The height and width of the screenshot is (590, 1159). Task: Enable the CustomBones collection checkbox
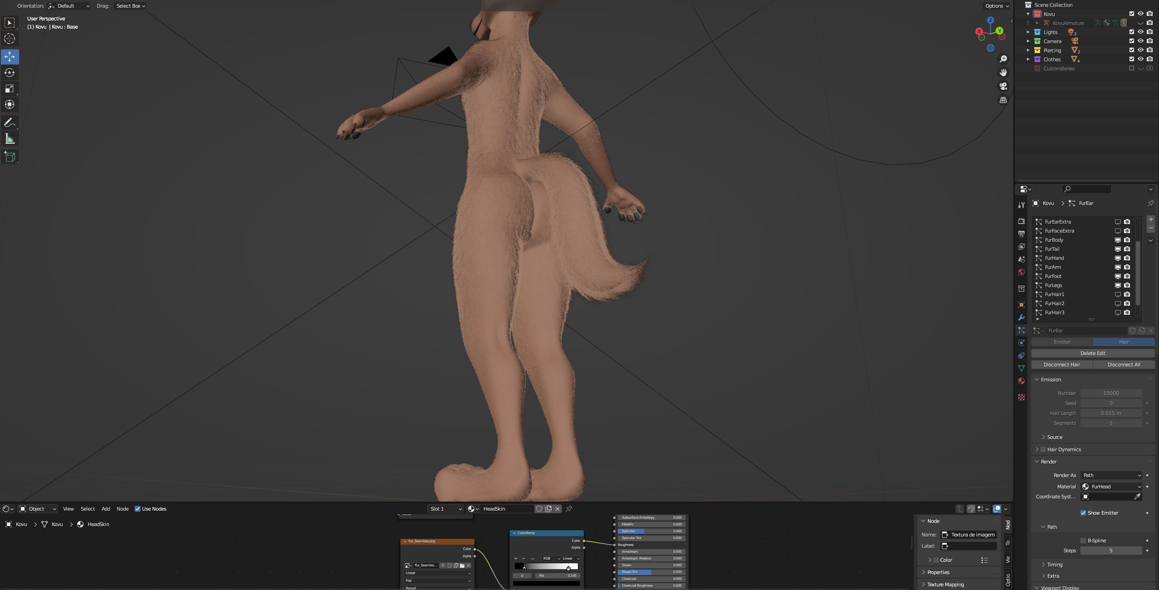point(1132,68)
